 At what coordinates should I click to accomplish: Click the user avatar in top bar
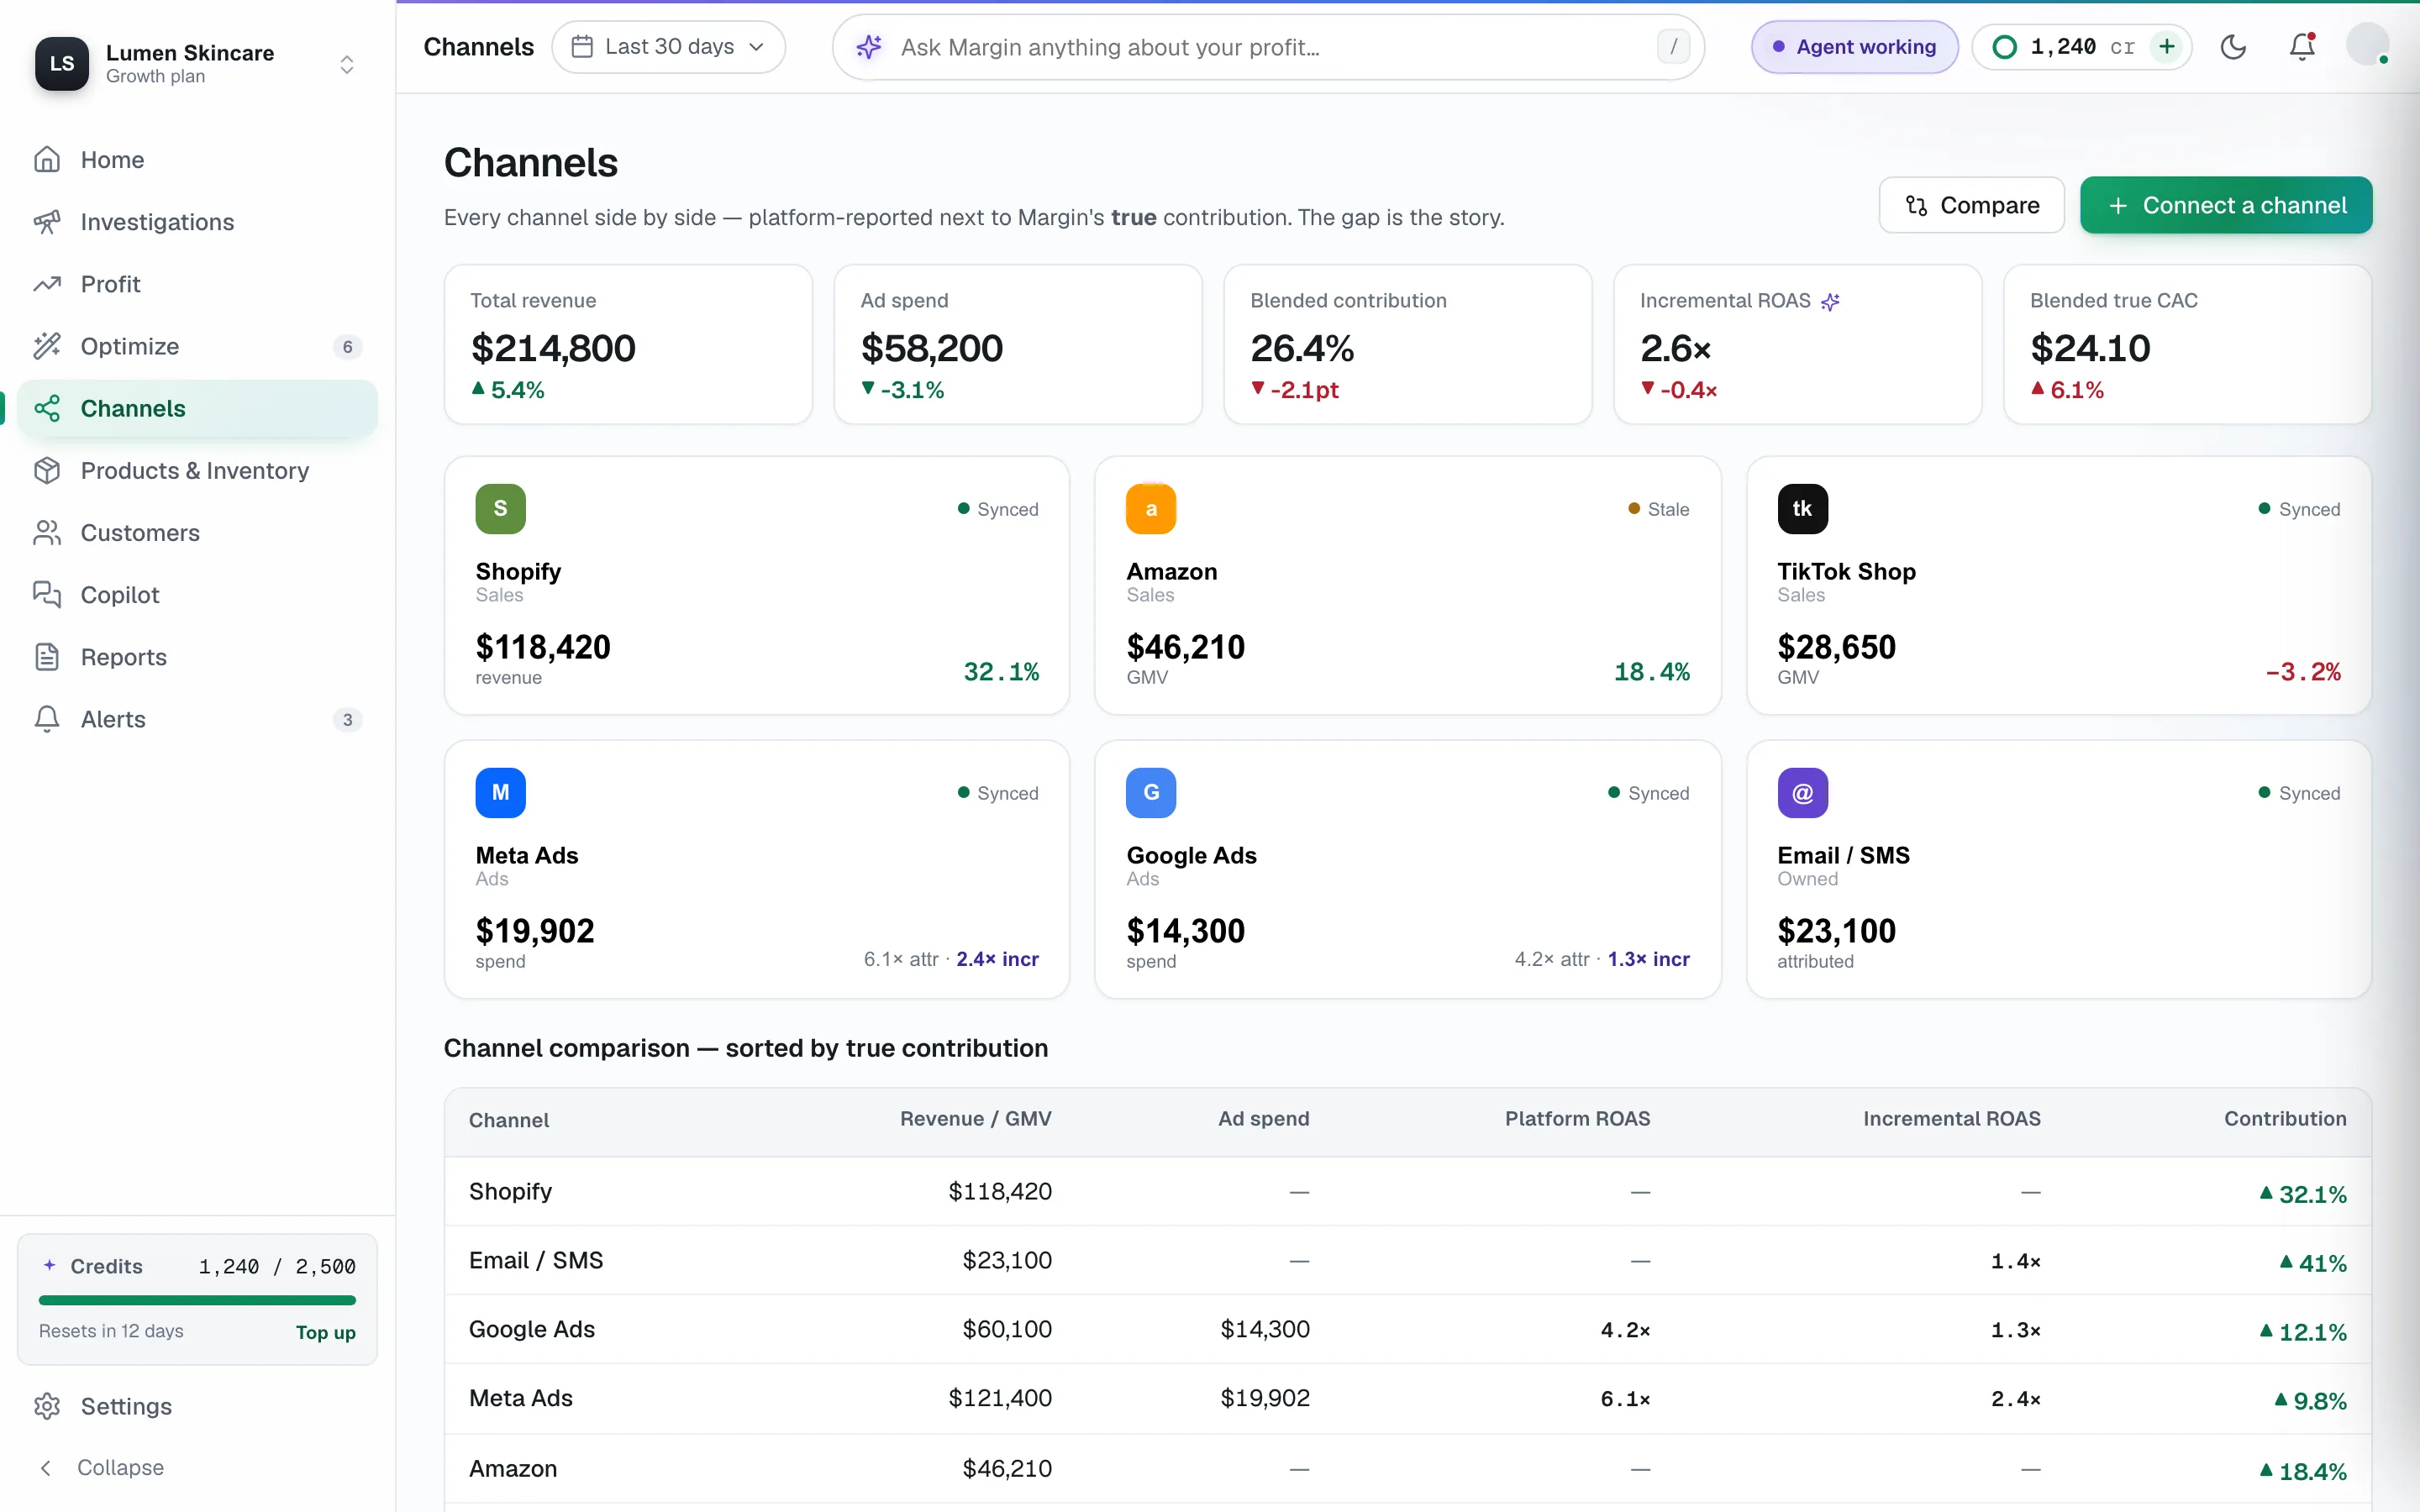coord(2367,45)
